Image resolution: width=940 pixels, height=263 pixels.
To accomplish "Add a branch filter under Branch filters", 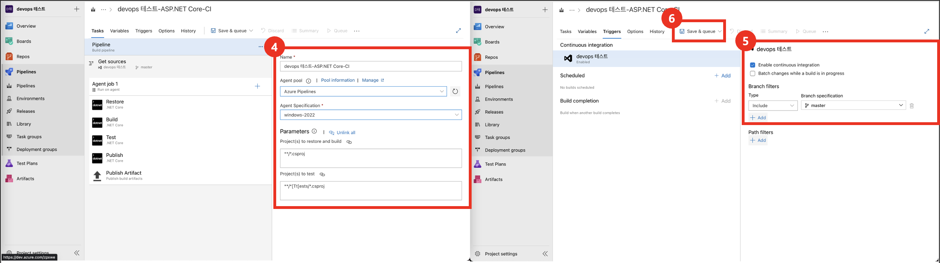I will pyautogui.click(x=758, y=118).
